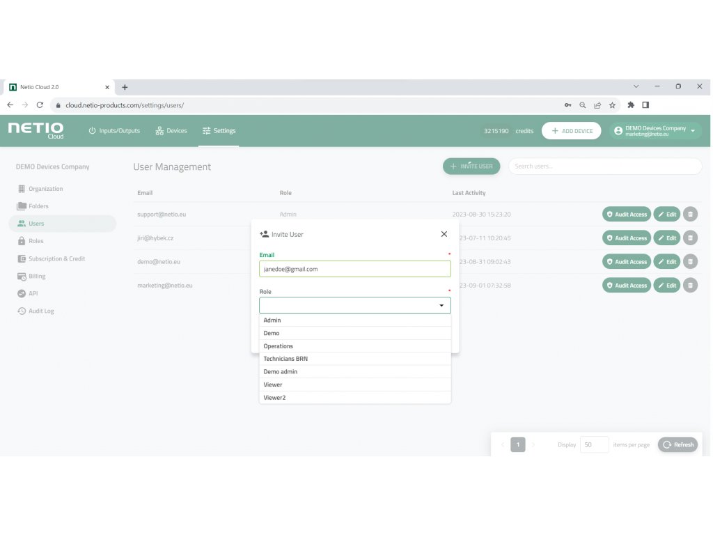Go to the Inputs/Outputs tab
Viewport: 713px width, 535px height.
click(114, 131)
